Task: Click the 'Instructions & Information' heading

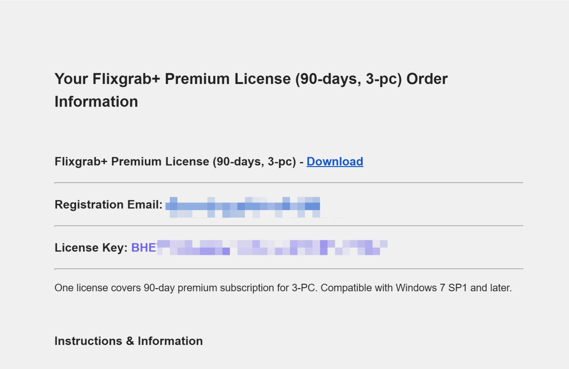Action: pos(128,341)
